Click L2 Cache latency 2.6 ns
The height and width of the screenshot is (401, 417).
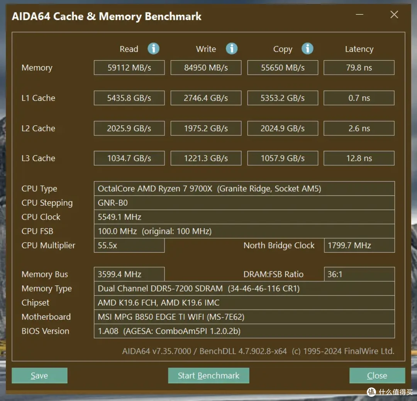coord(359,128)
